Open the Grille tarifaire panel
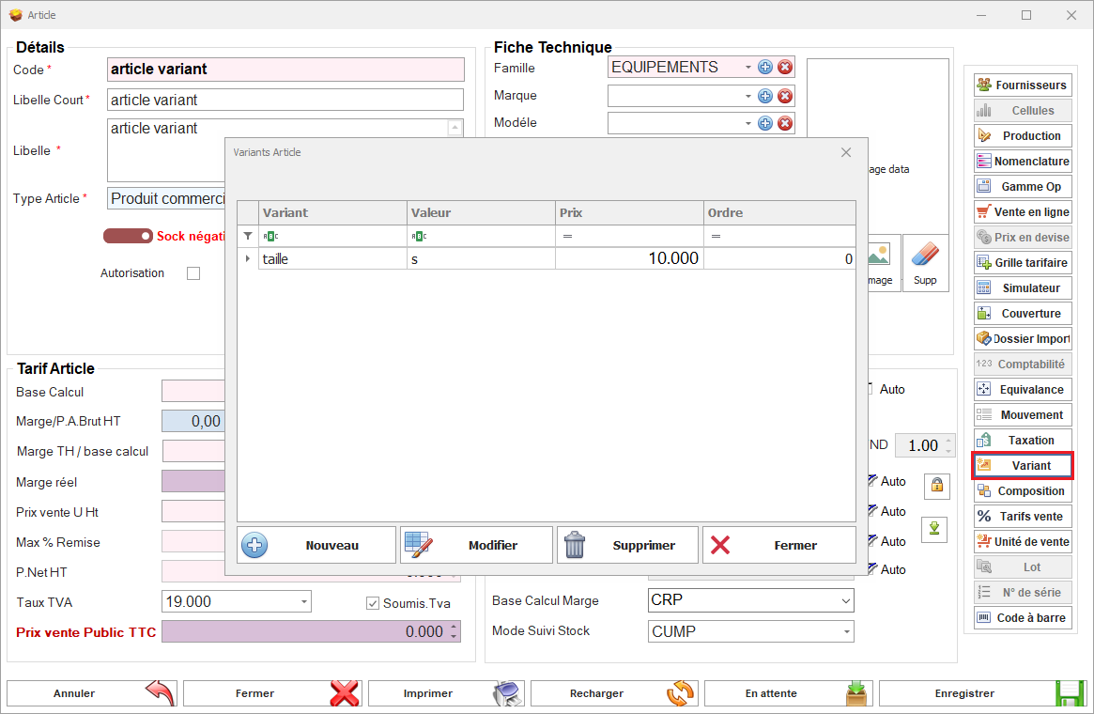1094x714 pixels. 1023,263
